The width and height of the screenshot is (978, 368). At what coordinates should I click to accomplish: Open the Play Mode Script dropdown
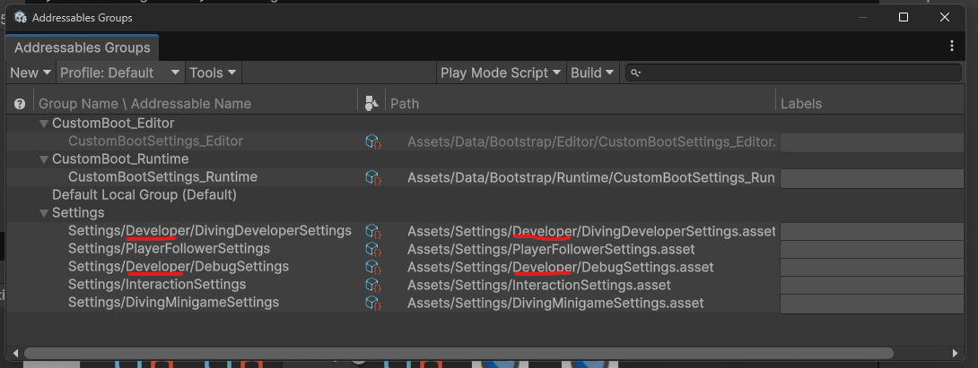click(x=501, y=73)
